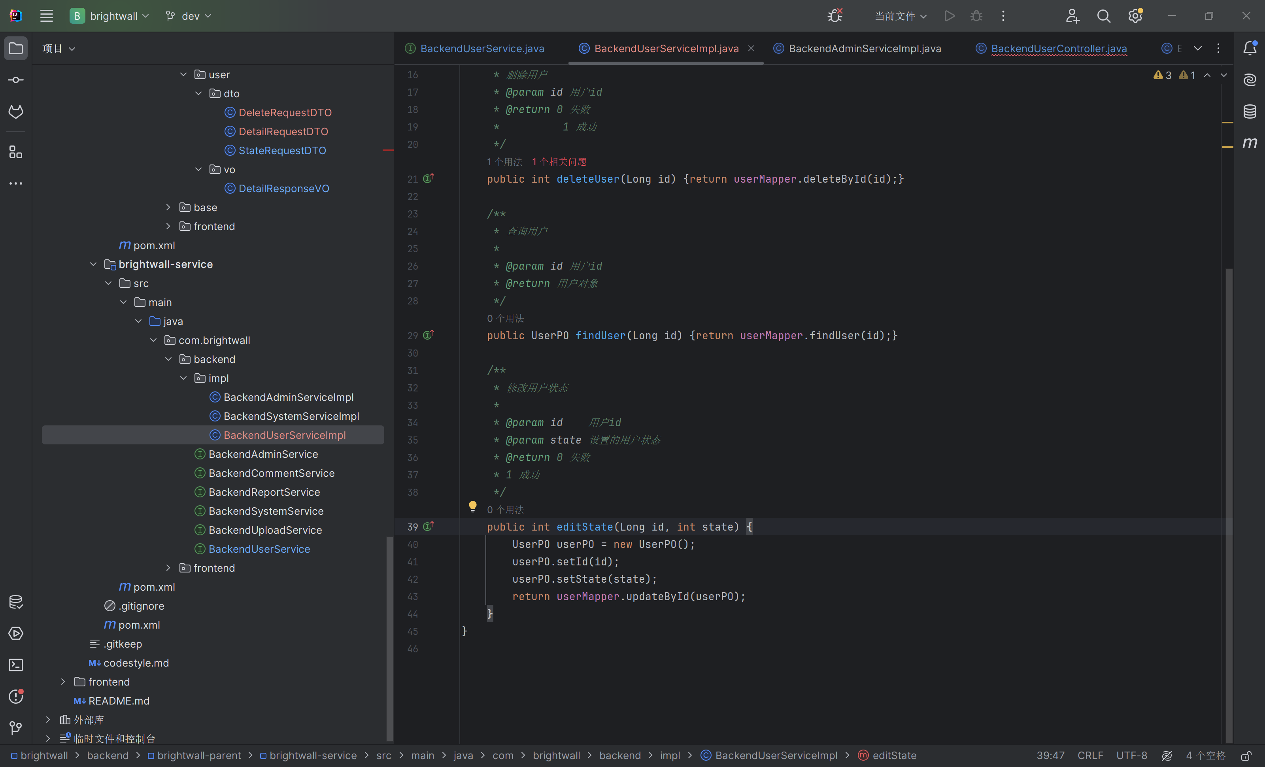The width and height of the screenshot is (1265, 767).
Task: Open the Commit tool window icon
Action: click(16, 80)
